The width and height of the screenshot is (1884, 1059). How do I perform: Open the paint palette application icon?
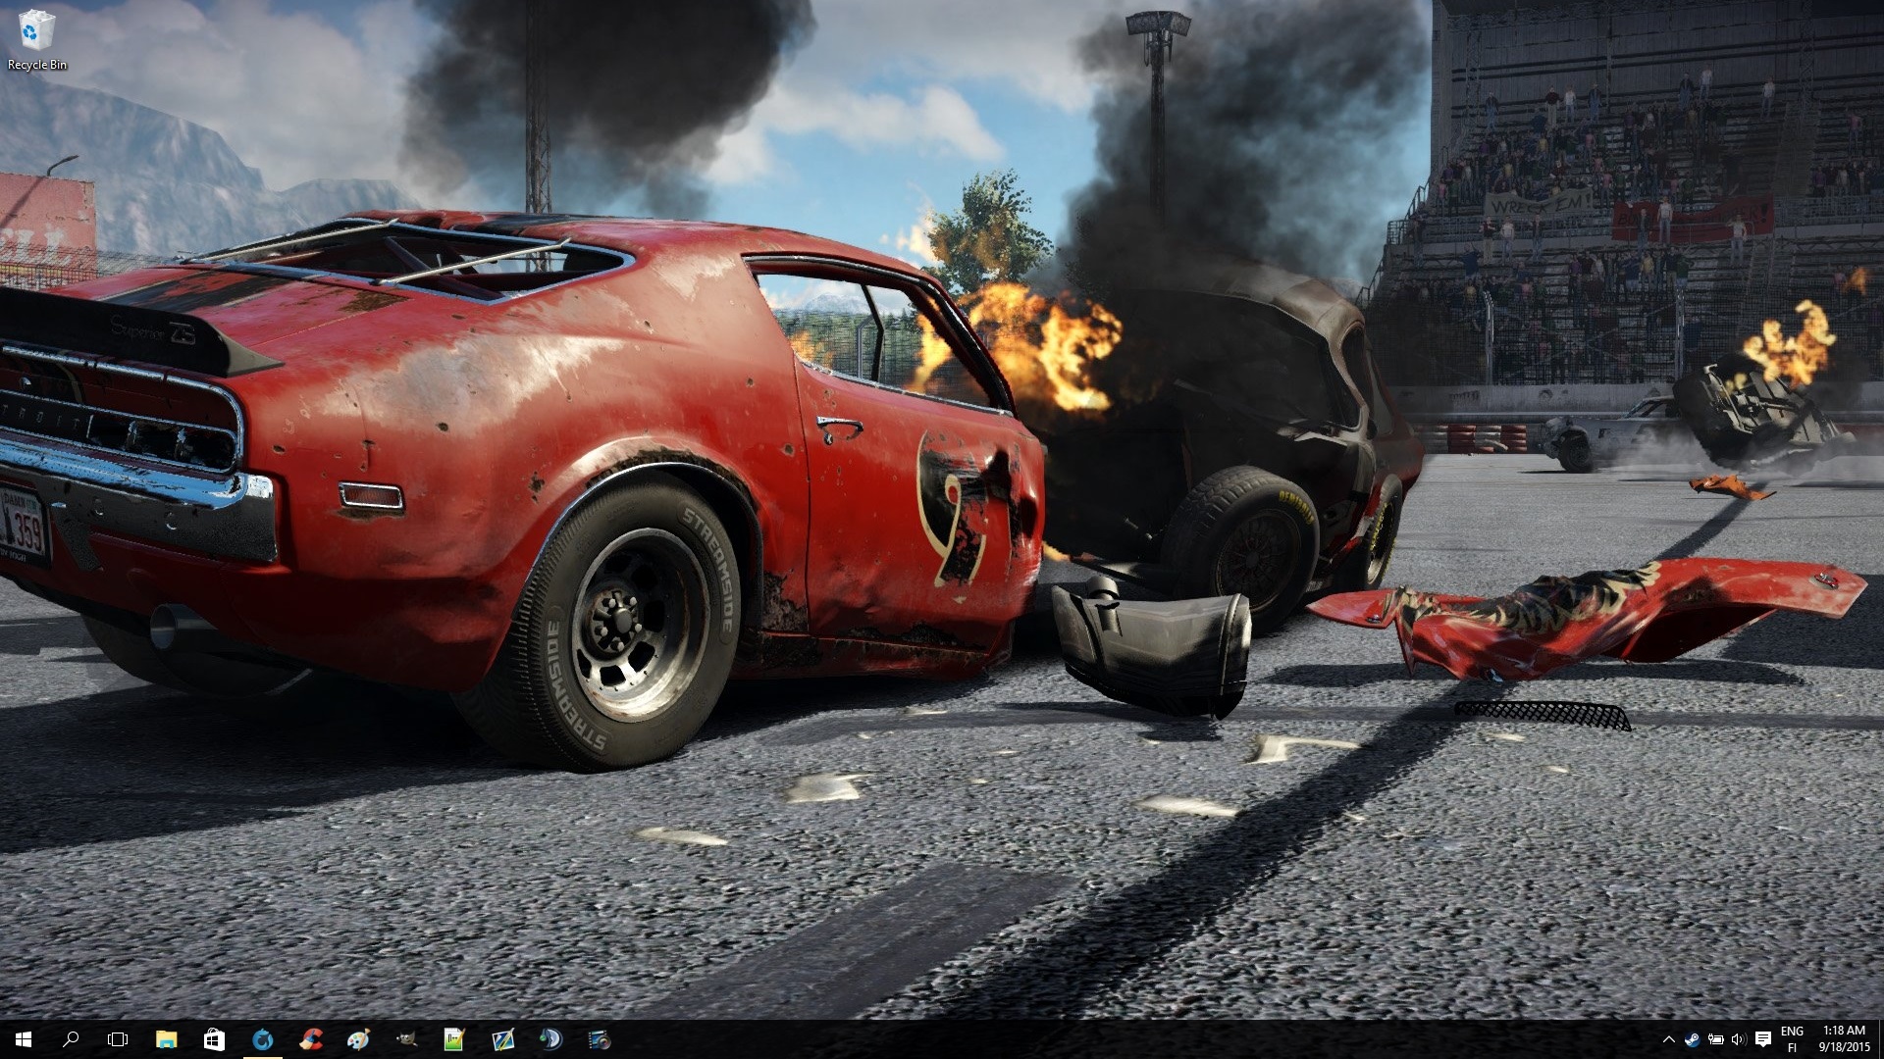pos(358,1039)
